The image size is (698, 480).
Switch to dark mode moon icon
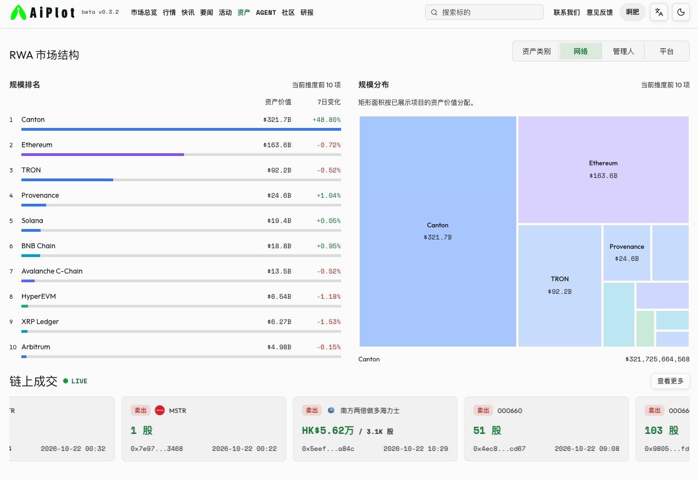pyautogui.click(x=681, y=12)
